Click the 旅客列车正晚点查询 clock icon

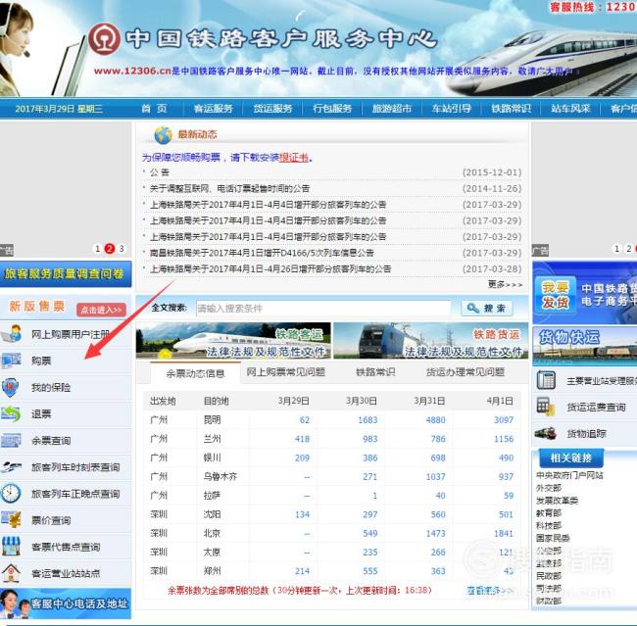pos(11,493)
